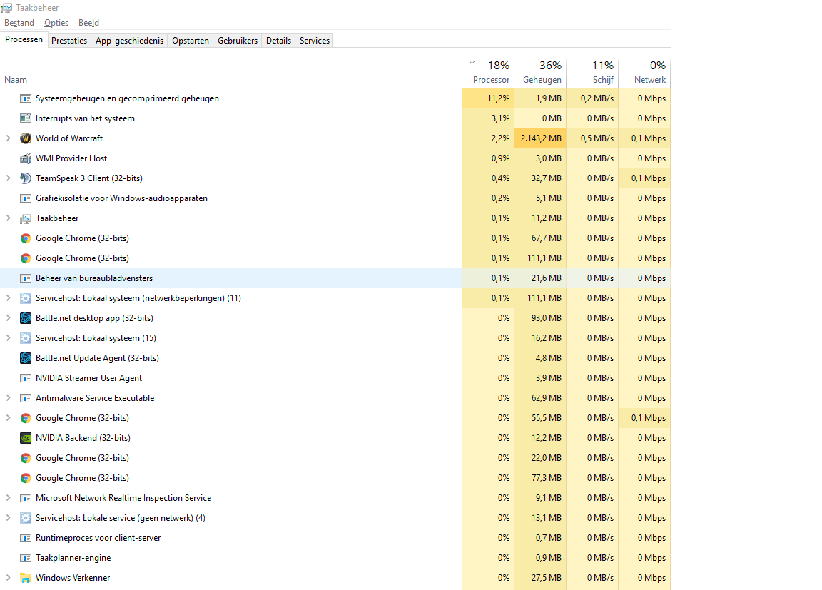Click the Battle.net desktop app icon
822x590 pixels.
click(x=25, y=318)
